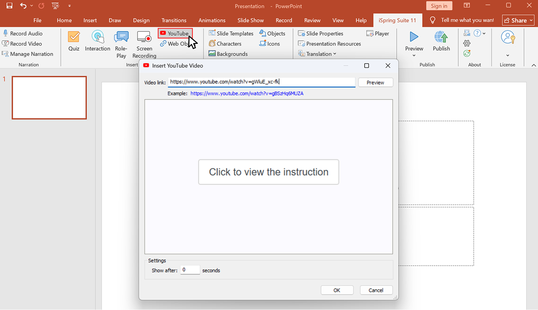The width and height of the screenshot is (538, 310).
Task: Open Slide Templates
Action: [231, 33]
